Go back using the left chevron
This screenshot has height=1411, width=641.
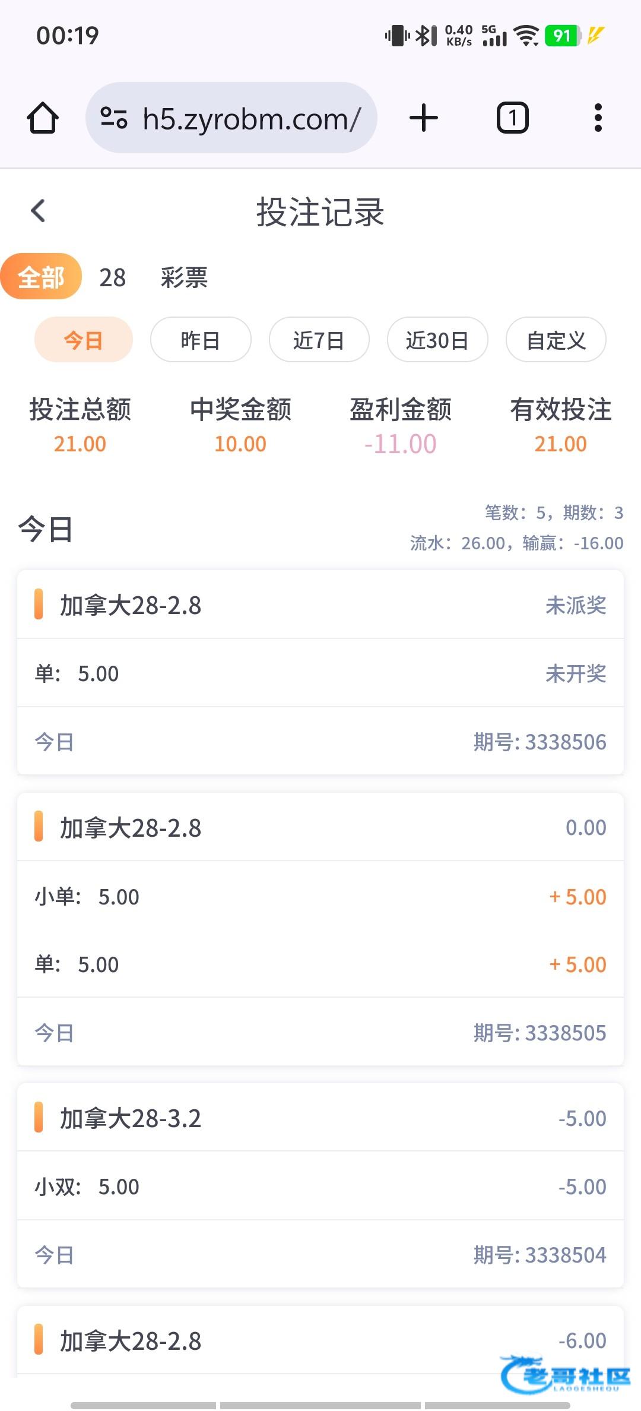(x=38, y=211)
